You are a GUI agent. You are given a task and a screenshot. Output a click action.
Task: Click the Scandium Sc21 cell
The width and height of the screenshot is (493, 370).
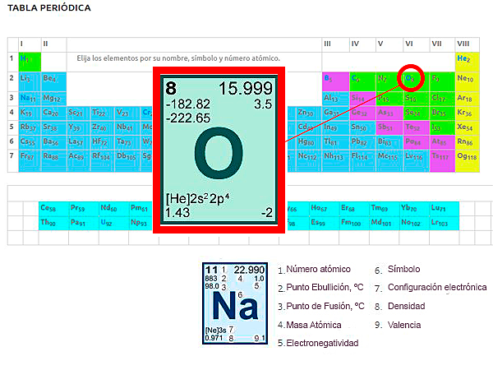tap(79, 113)
